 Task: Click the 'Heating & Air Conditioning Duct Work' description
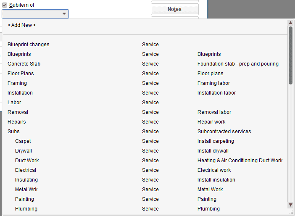pos(240,160)
